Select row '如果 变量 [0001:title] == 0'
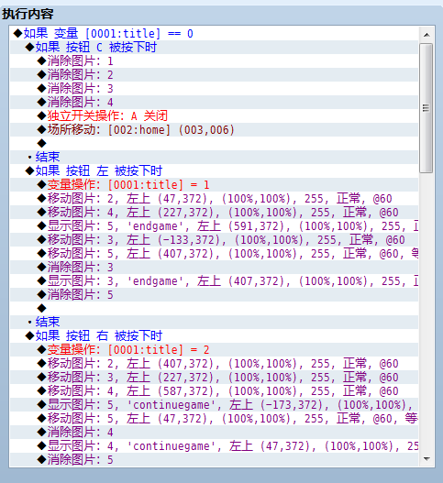Image resolution: width=443 pixels, height=483 pixels. click(x=214, y=33)
